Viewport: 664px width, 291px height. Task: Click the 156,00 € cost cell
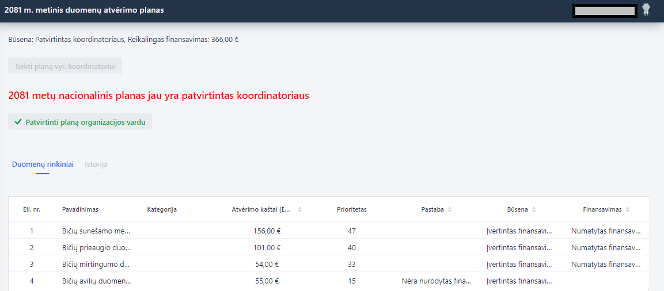pos(267,231)
